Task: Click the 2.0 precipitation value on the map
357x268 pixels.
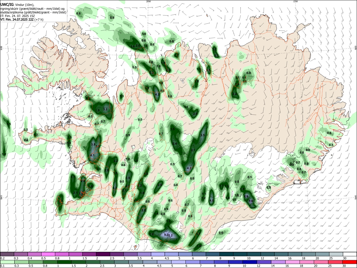Action: [138, 46]
